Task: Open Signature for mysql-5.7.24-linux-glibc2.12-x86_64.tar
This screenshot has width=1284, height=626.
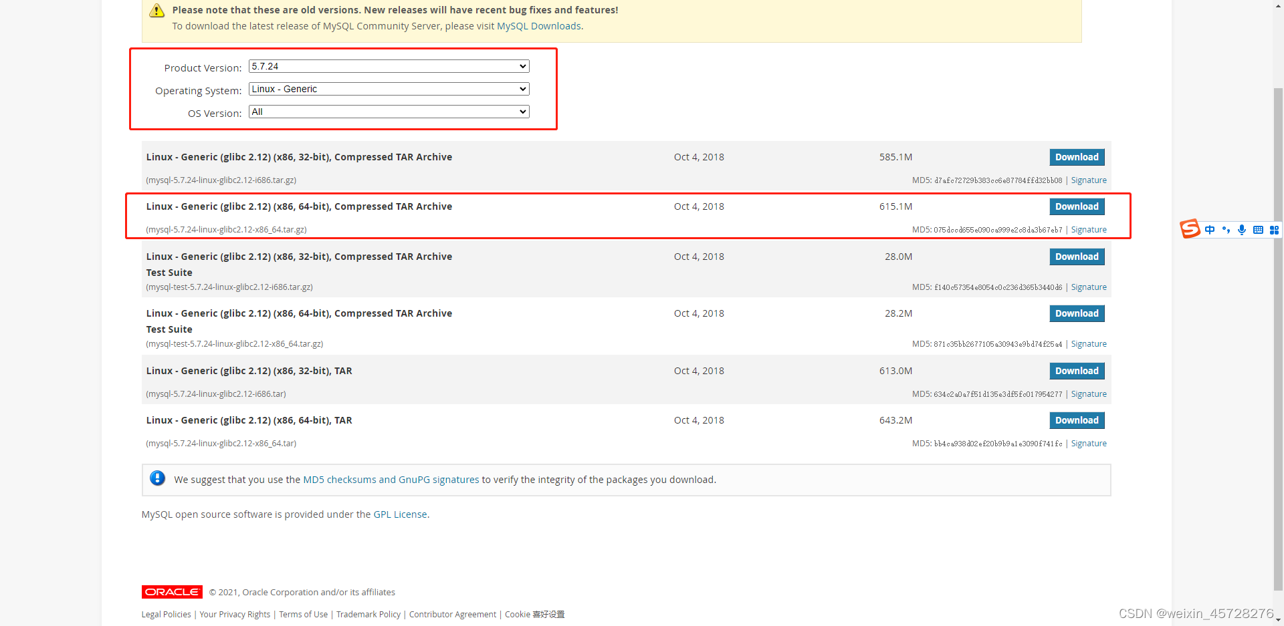Action: 1089,444
